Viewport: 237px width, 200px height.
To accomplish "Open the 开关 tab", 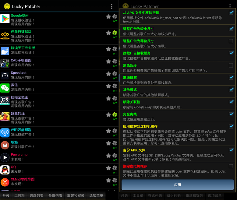I will 6,195.
